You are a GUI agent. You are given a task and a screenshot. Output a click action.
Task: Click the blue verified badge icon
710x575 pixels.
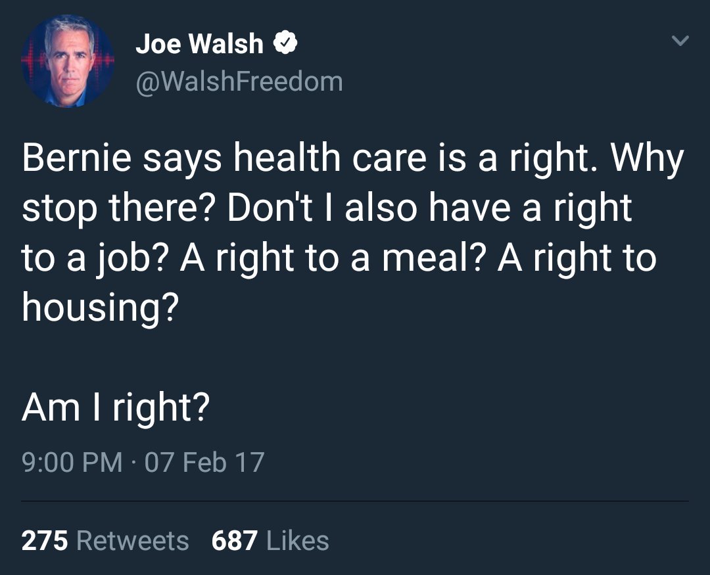[x=285, y=43]
